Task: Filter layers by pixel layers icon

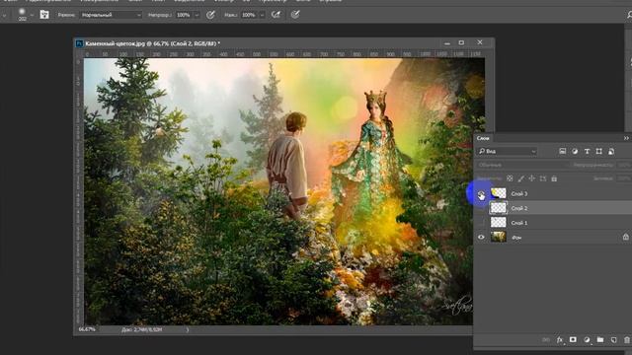Action: (x=562, y=151)
